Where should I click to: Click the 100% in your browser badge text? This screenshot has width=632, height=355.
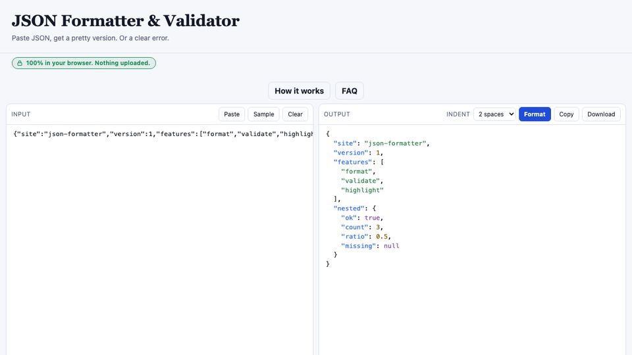tap(88, 63)
